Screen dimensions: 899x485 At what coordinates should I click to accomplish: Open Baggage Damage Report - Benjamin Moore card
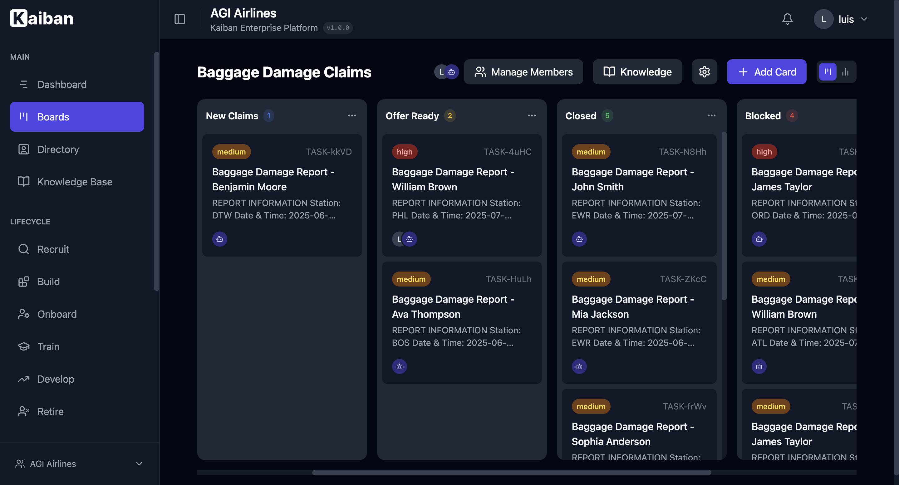click(282, 196)
